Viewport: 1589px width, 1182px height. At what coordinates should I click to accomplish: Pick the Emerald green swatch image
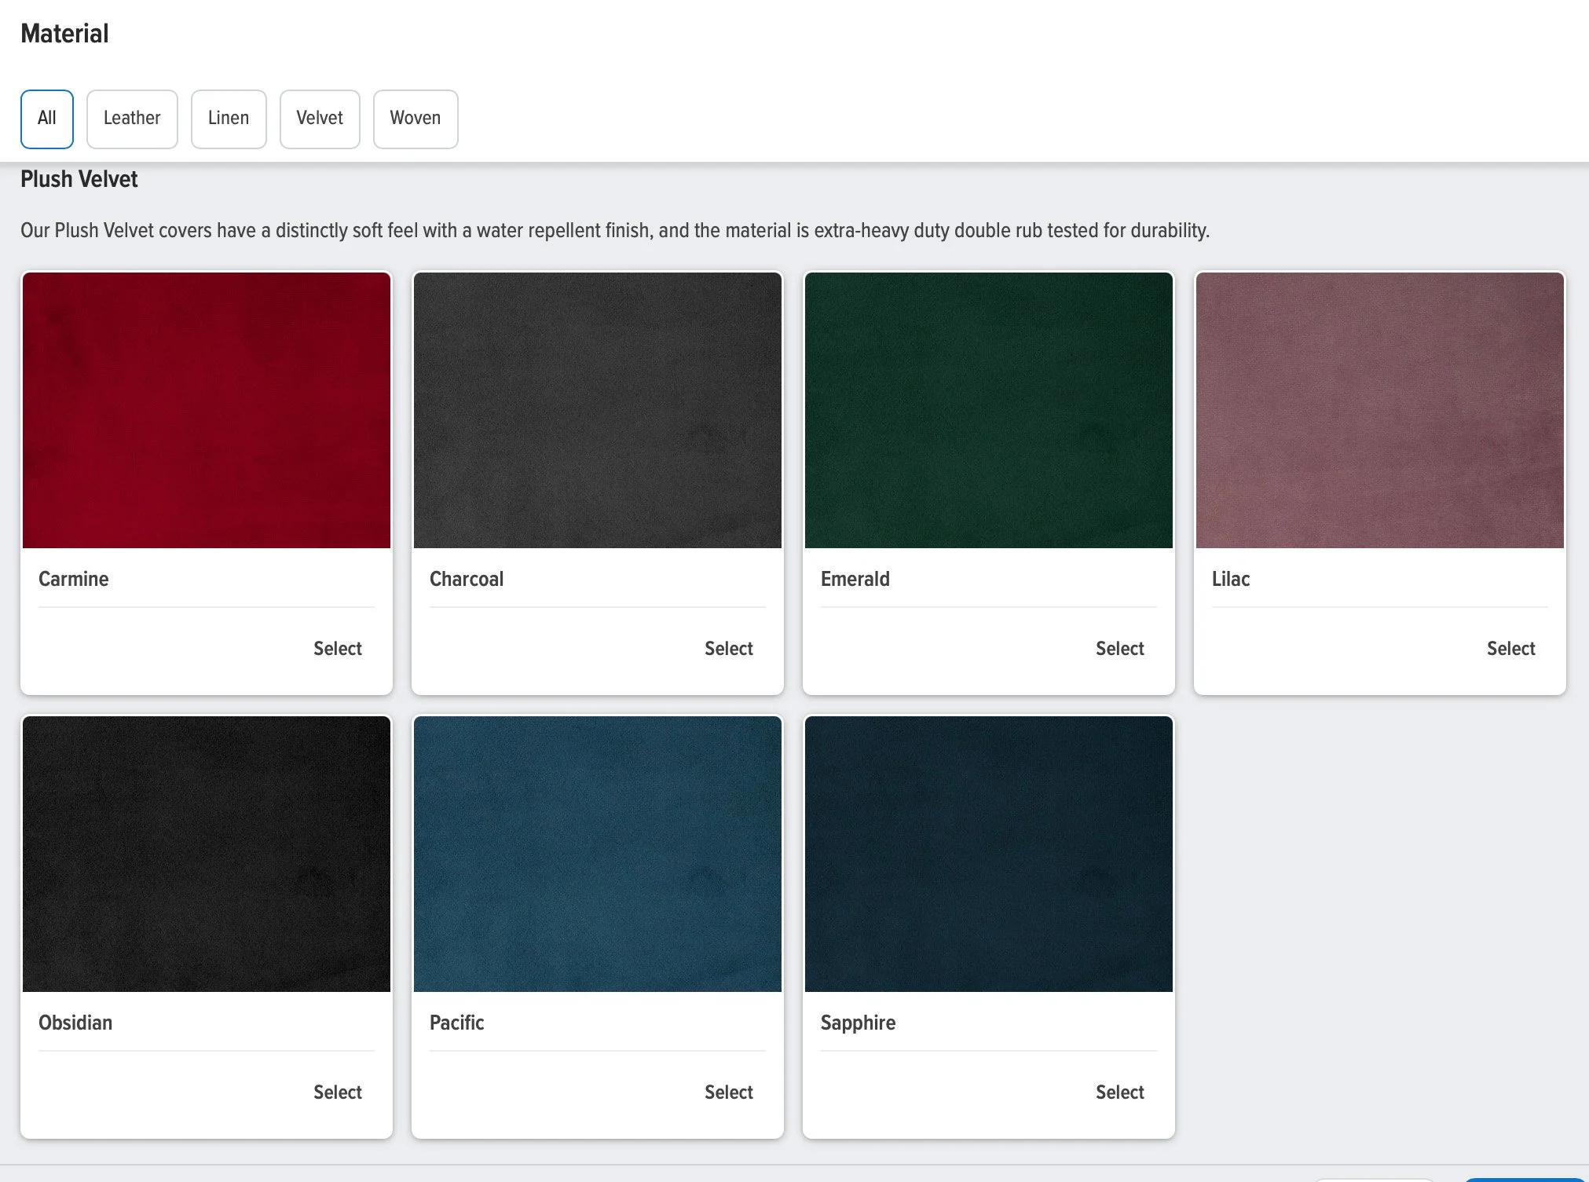[989, 410]
